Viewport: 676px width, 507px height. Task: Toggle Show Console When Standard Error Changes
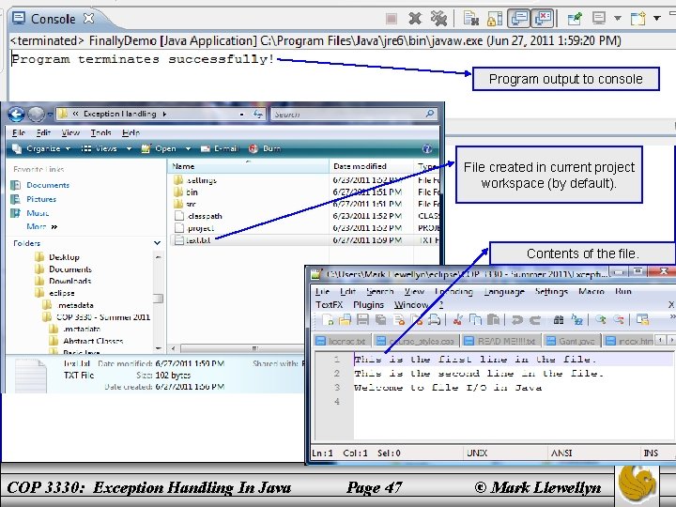543,19
